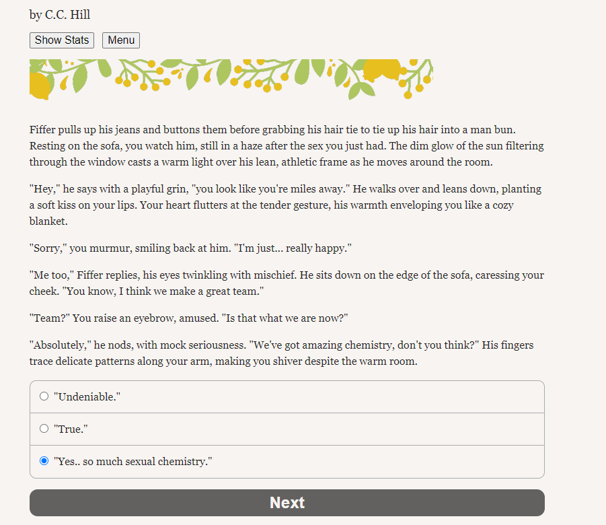Screen dimensions: 606x525
Task: Click the paragraph beginning with "Hey,"
Action: point(285,205)
